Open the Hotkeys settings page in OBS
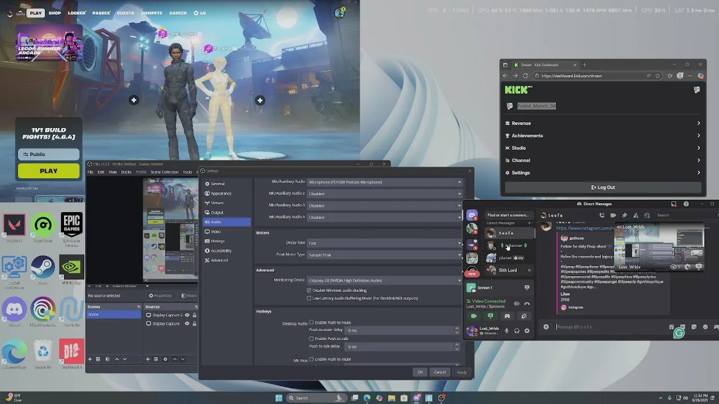Screen dimensions: 719x404 (227, 241)
